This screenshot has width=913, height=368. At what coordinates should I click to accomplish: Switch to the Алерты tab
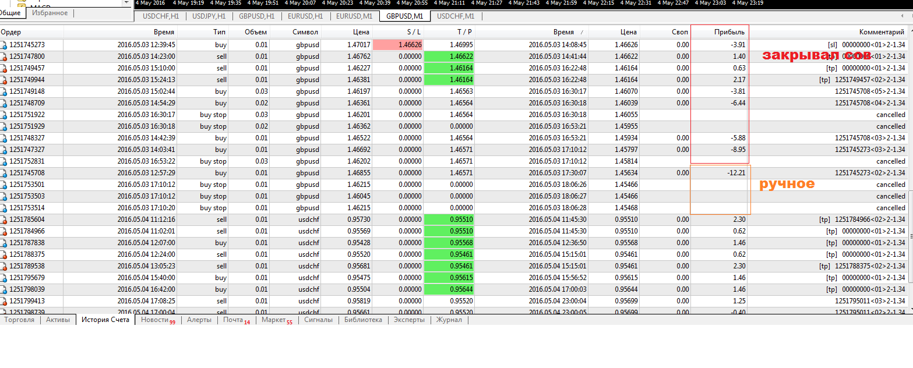pos(199,320)
